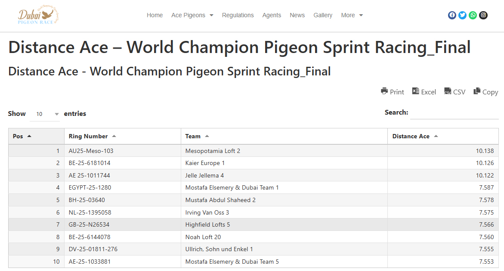
Task: Print the results table
Action: [393, 91]
